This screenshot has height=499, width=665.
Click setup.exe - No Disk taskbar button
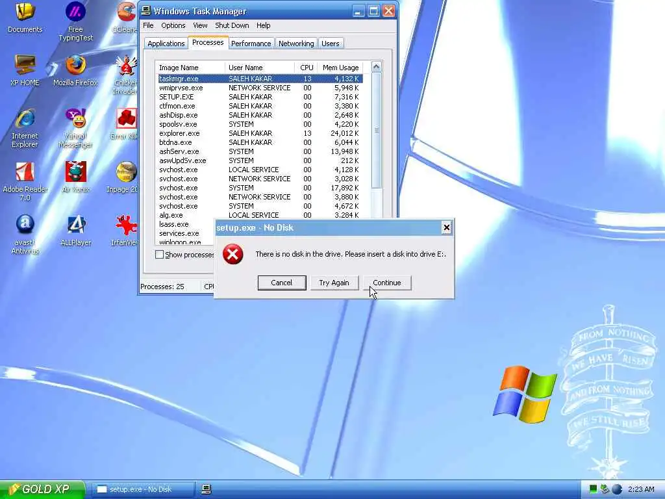(x=144, y=489)
